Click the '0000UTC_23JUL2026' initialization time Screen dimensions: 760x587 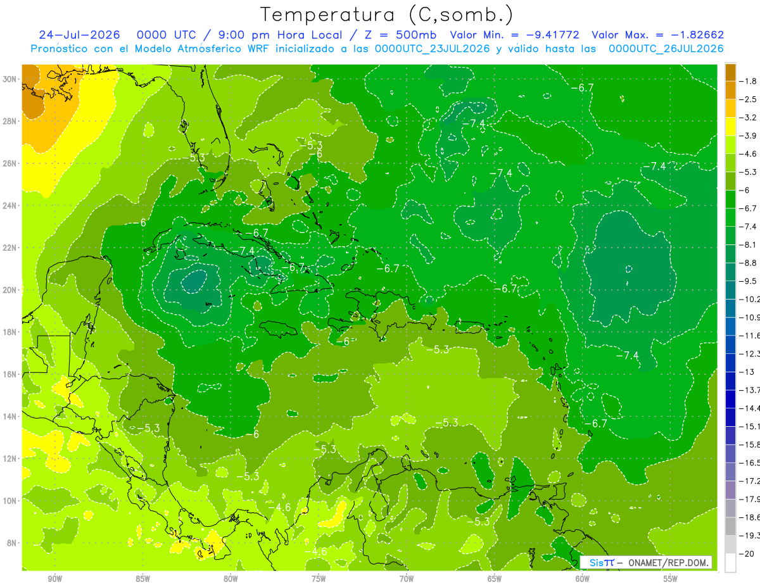432,49
